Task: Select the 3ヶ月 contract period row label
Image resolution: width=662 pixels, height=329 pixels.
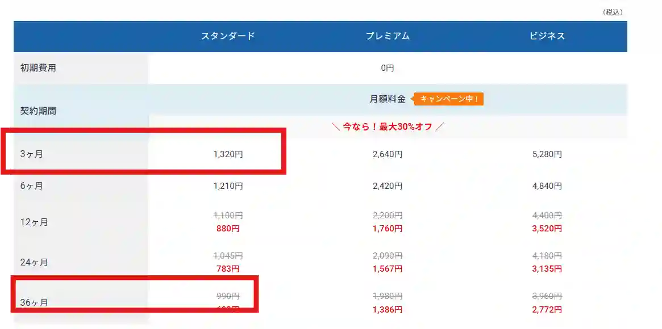Action: tap(32, 154)
